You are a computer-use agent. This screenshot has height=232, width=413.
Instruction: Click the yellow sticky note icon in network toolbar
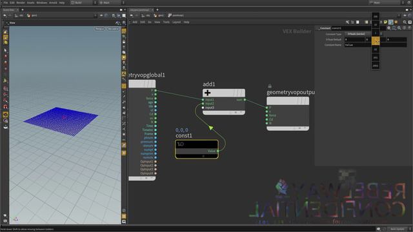385,22
